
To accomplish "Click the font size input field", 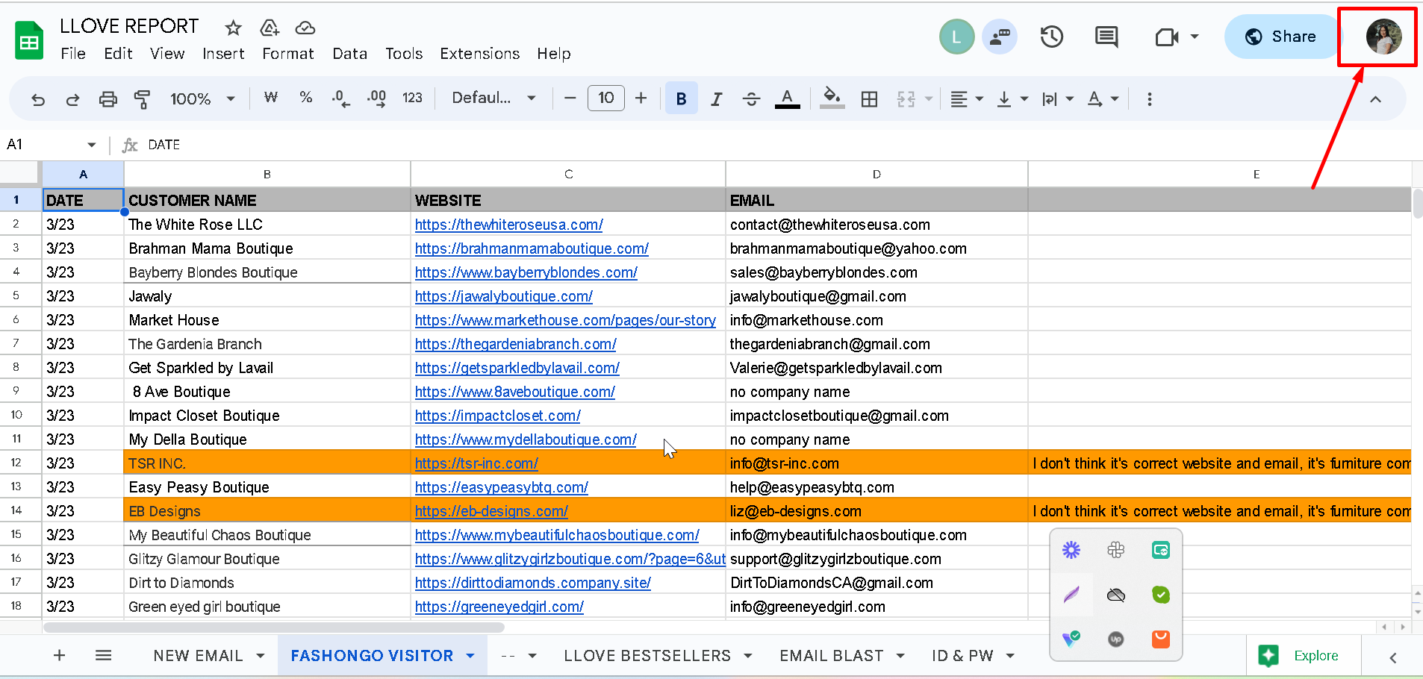I will pos(606,98).
